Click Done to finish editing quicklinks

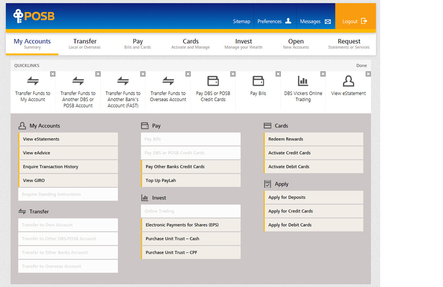(361, 66)
